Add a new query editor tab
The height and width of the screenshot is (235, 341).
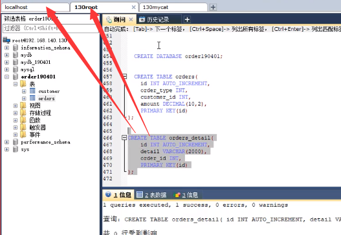tap(187, 20)
